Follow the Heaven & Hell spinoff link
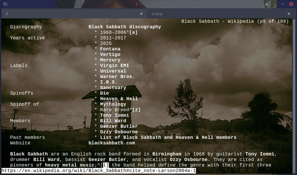The width and height of the screenshot is (297, 175). (119, 99)
